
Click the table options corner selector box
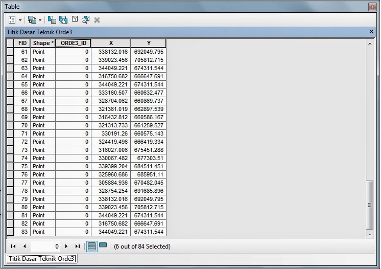pyautogui.click(x=10, y=43)
